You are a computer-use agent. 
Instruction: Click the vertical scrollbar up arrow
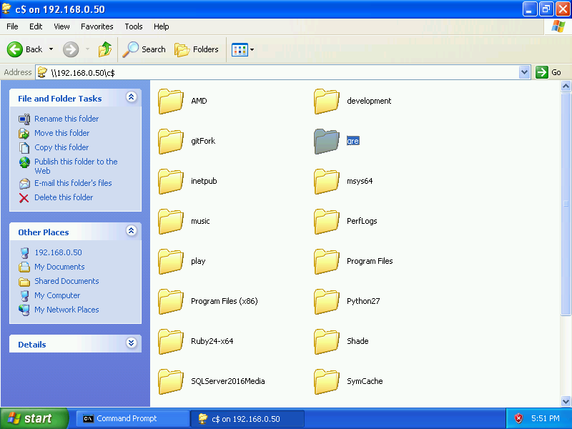pyautogui.click(x=566, y=87)
